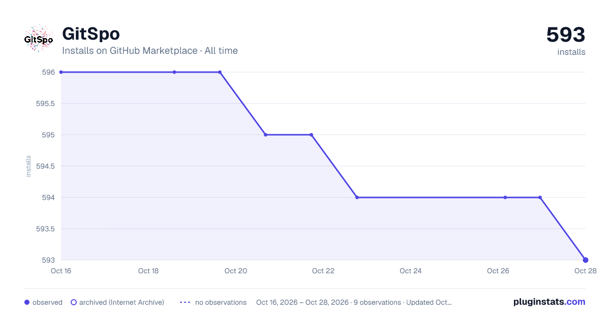Click the Oct 16 x-axis label
Screen dimensions: 610x320
coord(61,271)
